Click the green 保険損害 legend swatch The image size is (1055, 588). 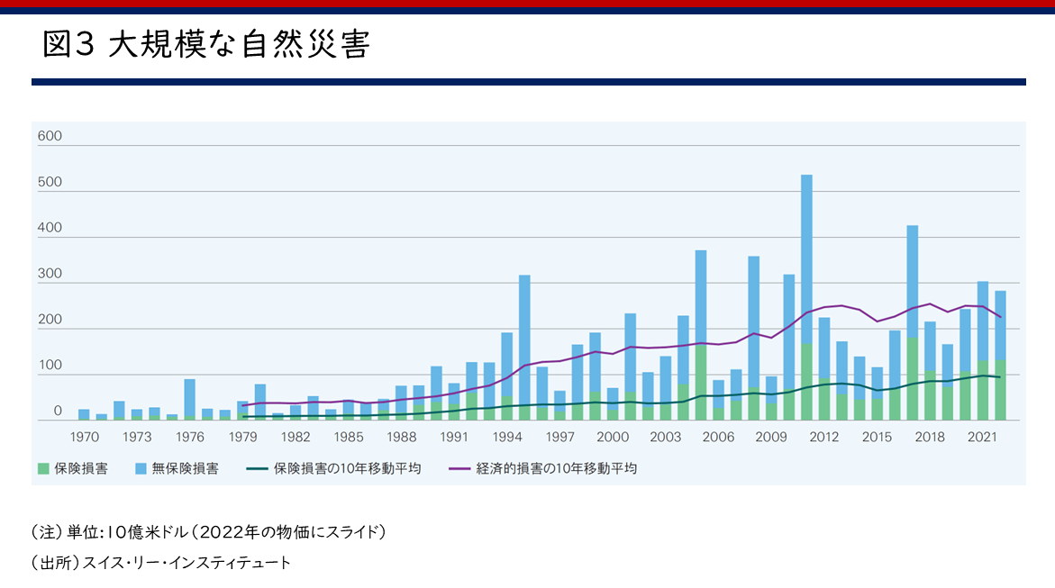[x=44, y=469]
